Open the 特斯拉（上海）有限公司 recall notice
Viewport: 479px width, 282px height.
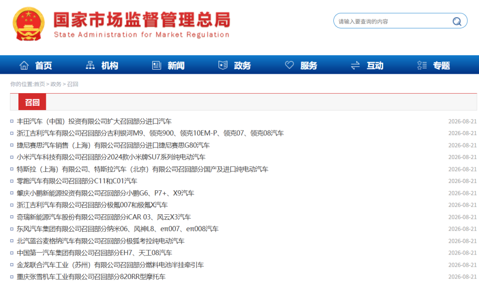(142, 169)
